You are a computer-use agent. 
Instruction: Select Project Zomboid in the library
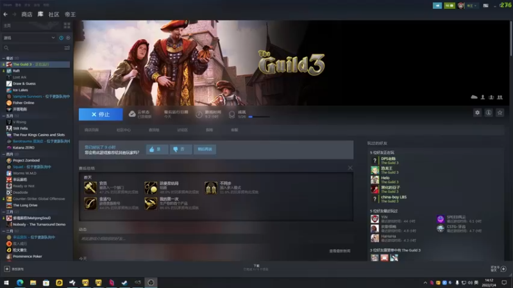(26, 161)
